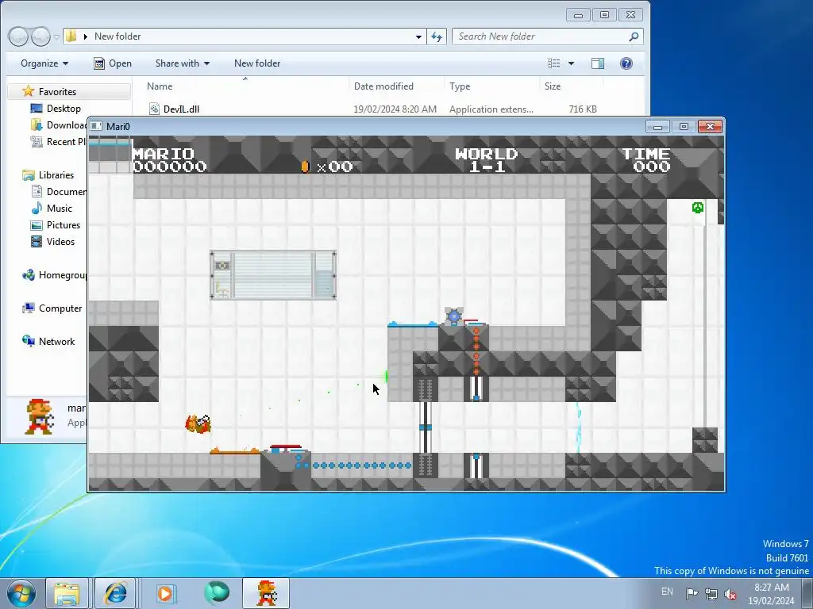
Task: Click the Open toolbar button
Action: pyautogui.click(x=113, y=63)
